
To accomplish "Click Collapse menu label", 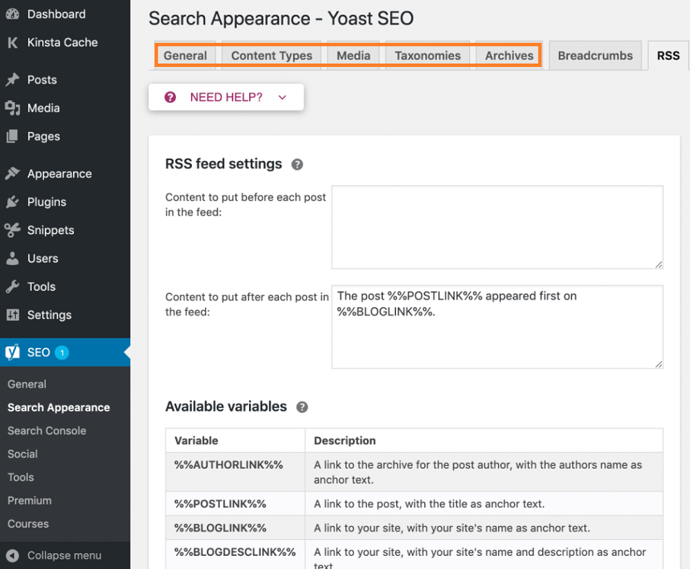I will pos(64,556).
